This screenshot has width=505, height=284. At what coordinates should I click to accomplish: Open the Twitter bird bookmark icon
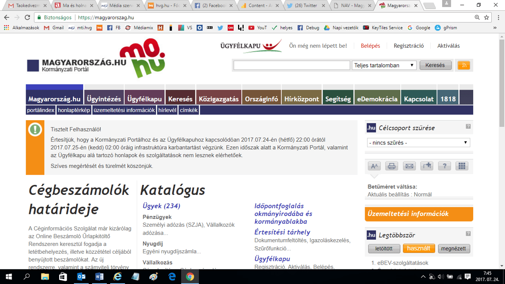(220, 28)
